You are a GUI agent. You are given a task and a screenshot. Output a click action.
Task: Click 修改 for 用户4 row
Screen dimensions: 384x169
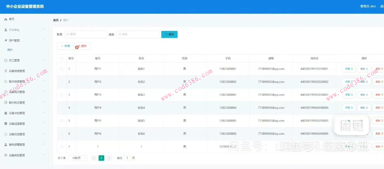pos(364,108)
